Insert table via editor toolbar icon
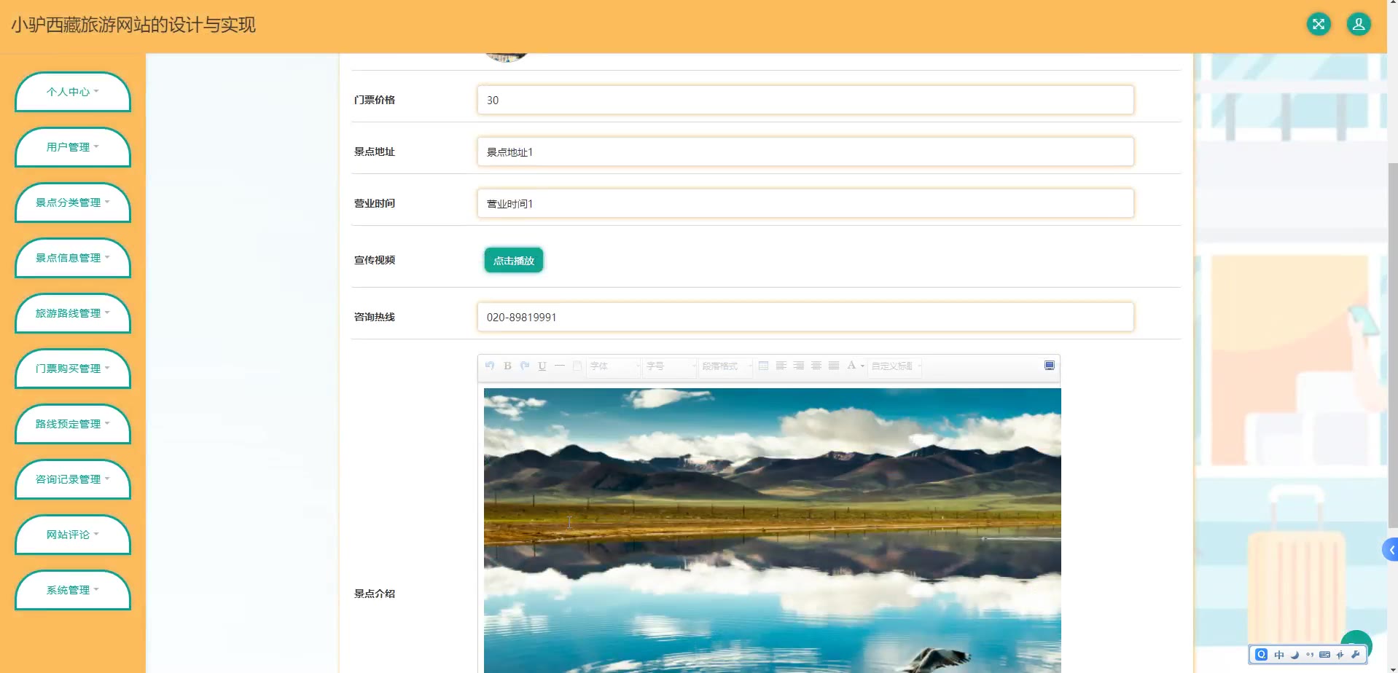 (x=763, y=366)
